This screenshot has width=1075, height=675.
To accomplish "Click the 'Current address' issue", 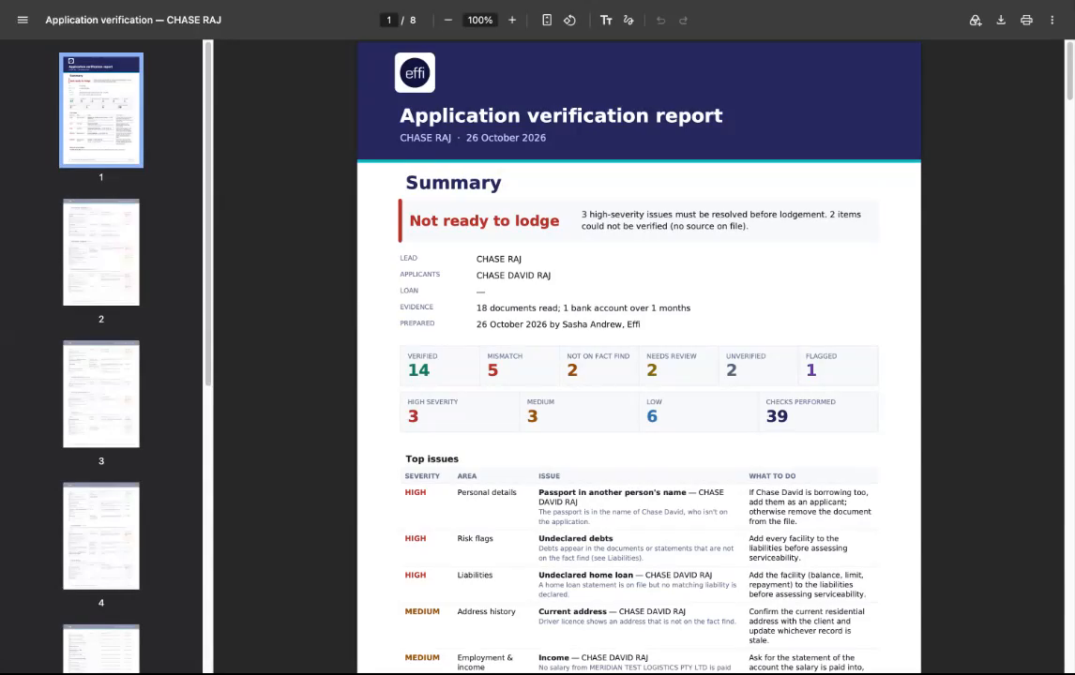I will tap(572, 611).
